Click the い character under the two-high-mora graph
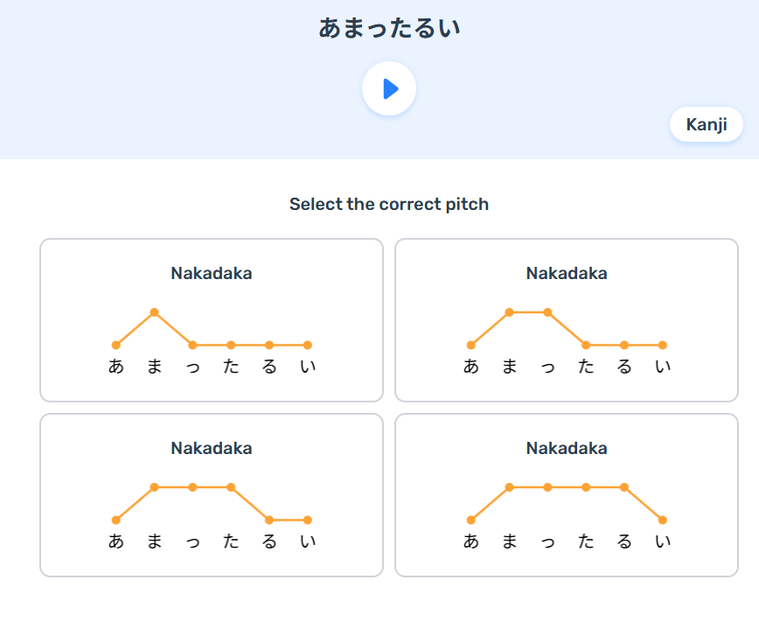 [x=663, y=367]
